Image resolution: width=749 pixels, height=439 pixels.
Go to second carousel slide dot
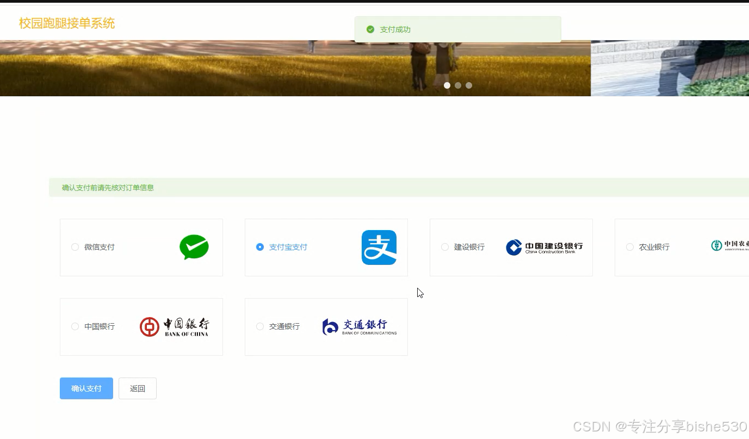click(458, 85)
